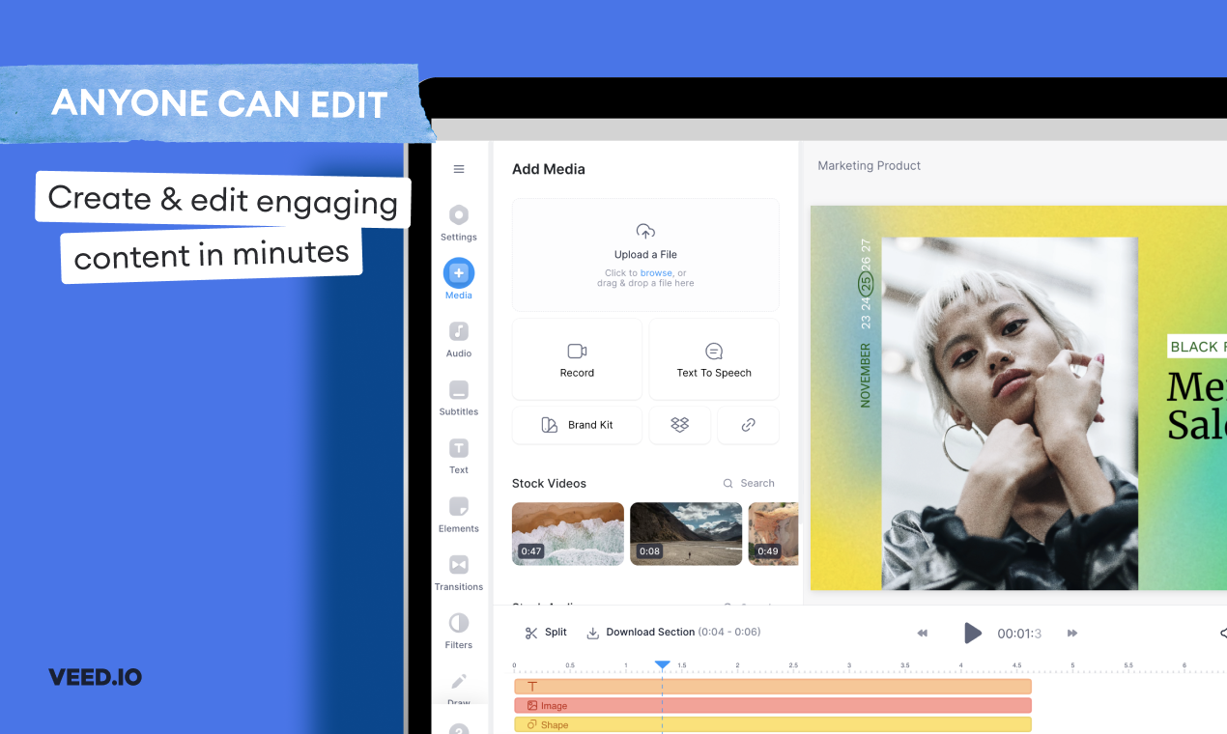Open the hamburger menu icon
This screenshot has height=734, width=1227.
(459, 169)
